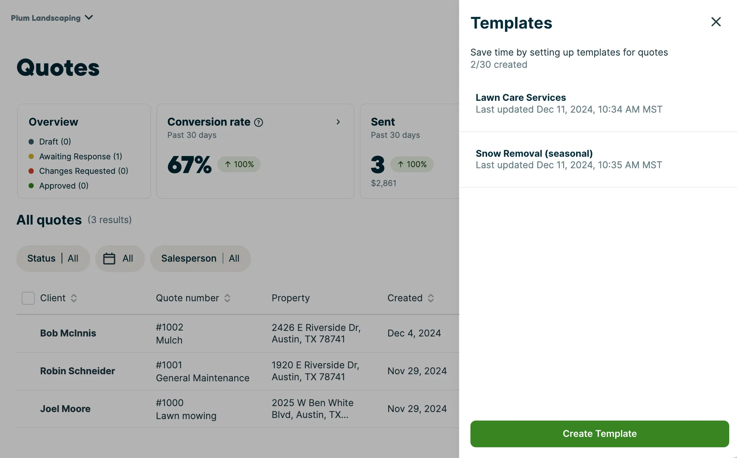The width and height of the screenshot is (737, 458).
Task: Click 1920 E Riverside Dr property
Action: (x=315, y=371)
